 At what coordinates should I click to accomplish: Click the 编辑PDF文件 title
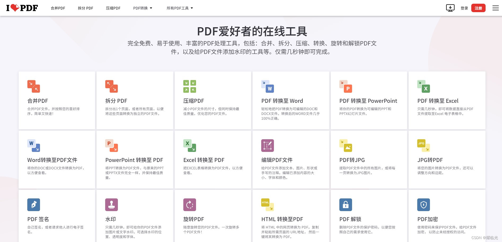click(x=277, y=160)
